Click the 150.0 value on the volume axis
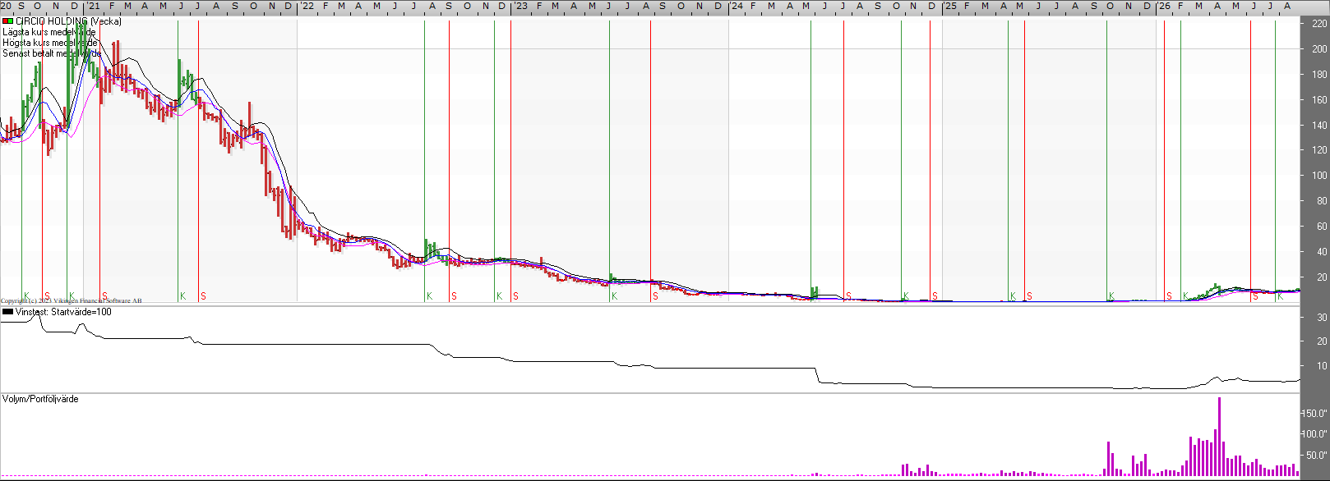The width and height of the screenshot is (1330, 481). click(1316, 414)
